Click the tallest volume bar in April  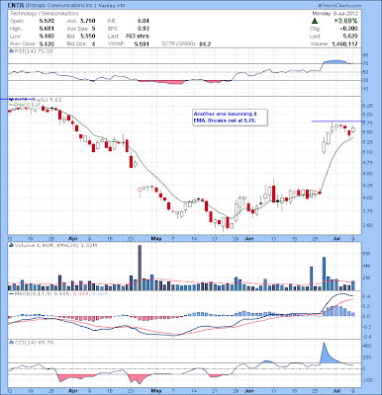pyautogui.click(x=140, y=268)
